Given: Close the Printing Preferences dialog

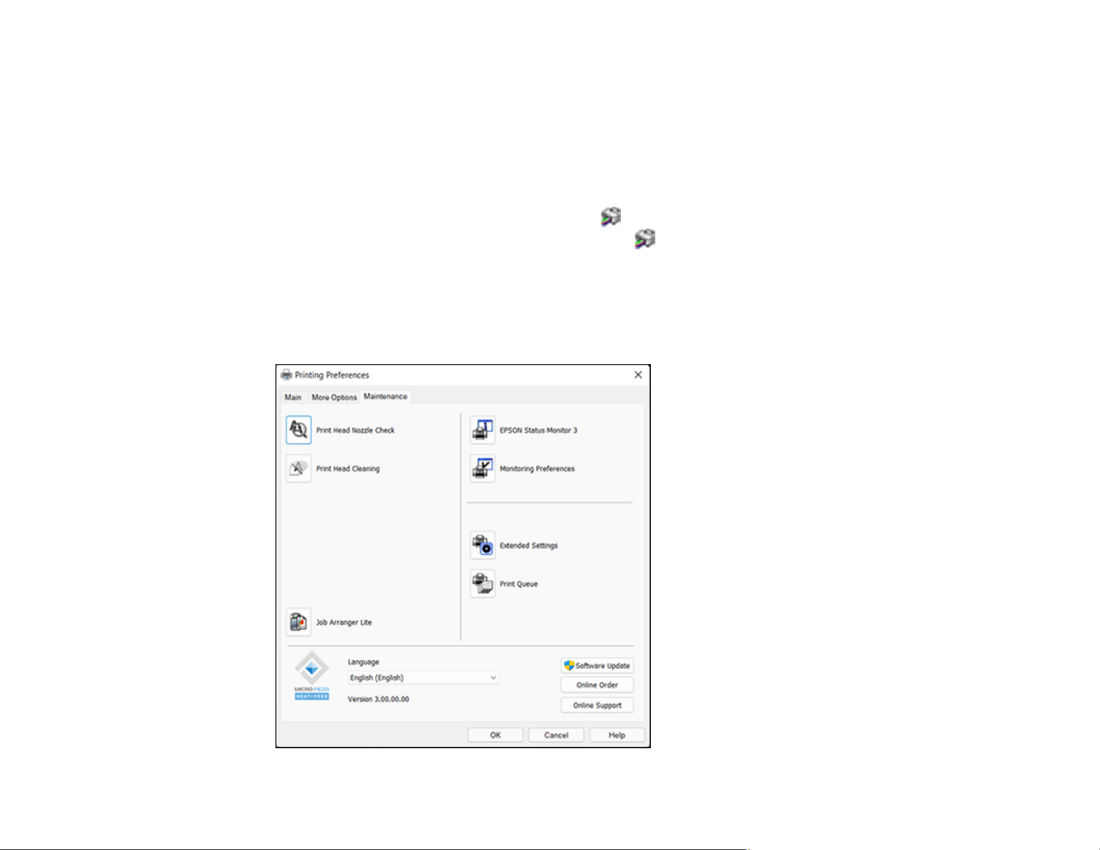Looking at the screenshot, I should coord(638,375).
